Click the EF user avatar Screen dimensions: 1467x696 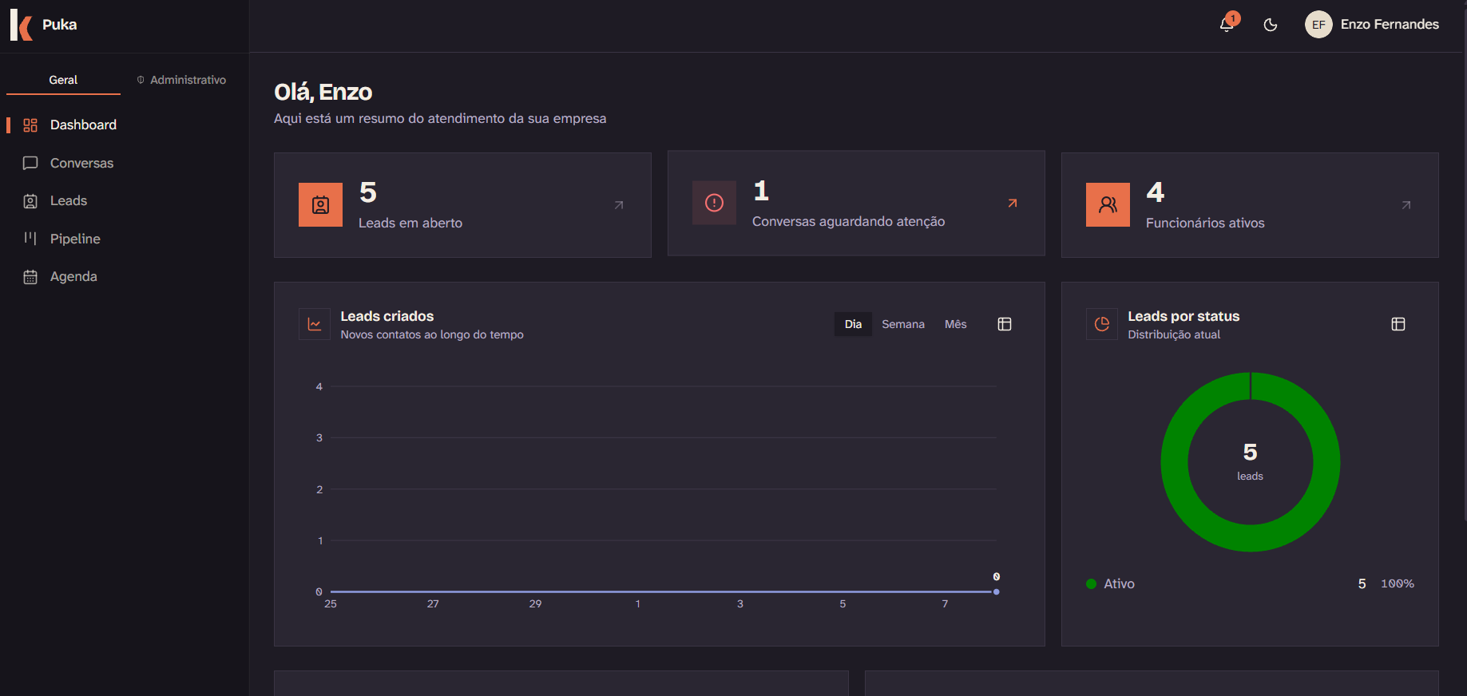pyautogui.click(x=1318, y=25)
